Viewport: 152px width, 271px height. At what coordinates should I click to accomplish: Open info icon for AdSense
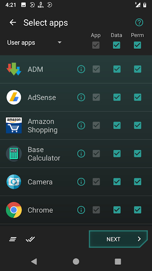[81, 97]
